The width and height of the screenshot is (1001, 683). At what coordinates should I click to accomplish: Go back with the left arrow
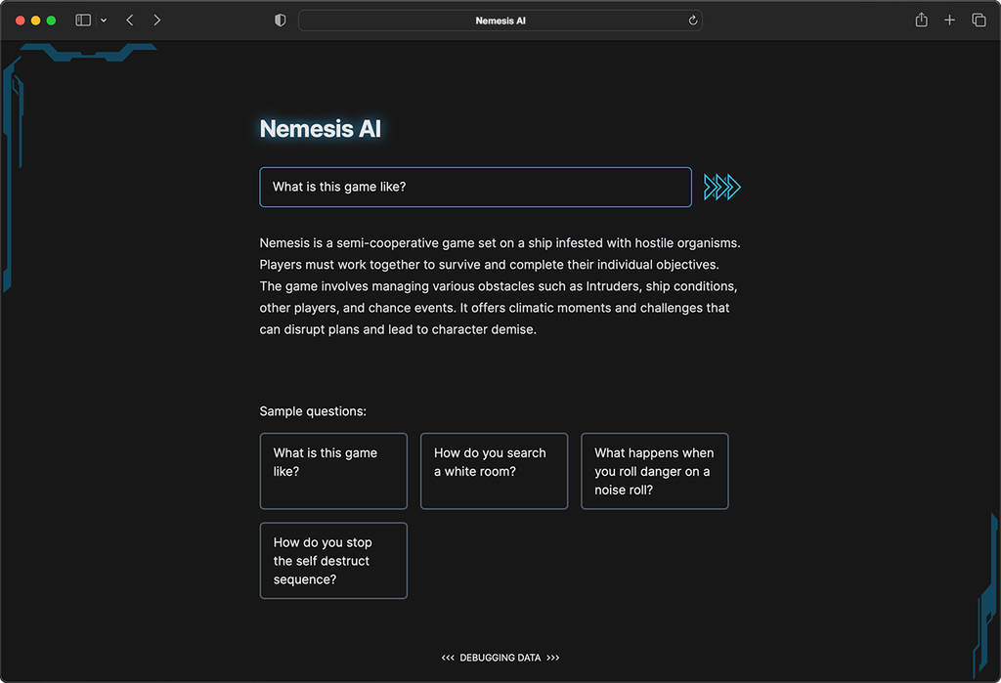(130, 21)
